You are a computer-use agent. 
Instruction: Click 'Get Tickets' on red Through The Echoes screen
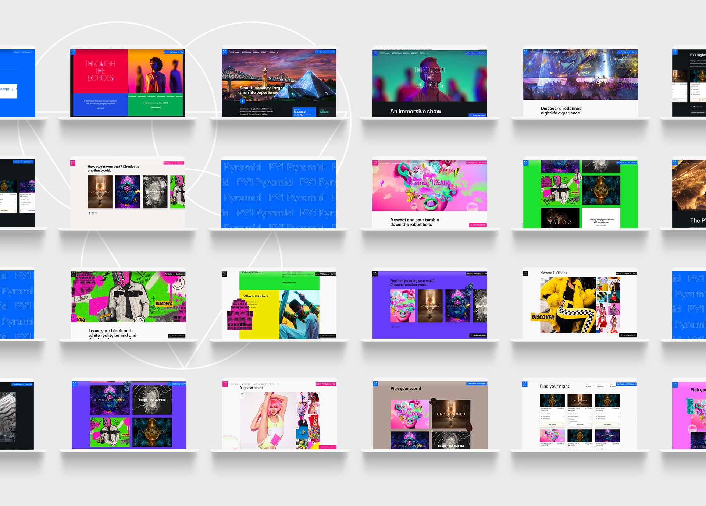[x=173, y=52]
